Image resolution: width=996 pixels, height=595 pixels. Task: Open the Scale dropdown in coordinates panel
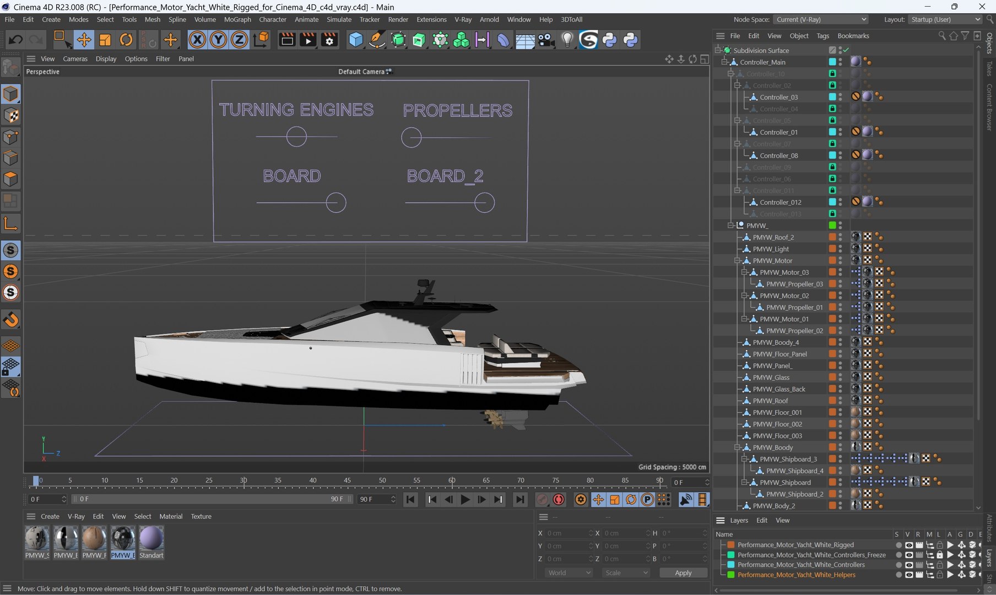point(626,573)
